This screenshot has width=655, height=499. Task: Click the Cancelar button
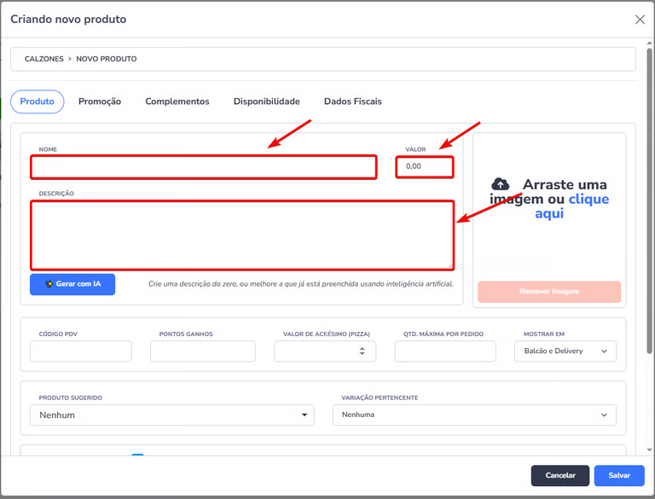[x=559, y=475]
